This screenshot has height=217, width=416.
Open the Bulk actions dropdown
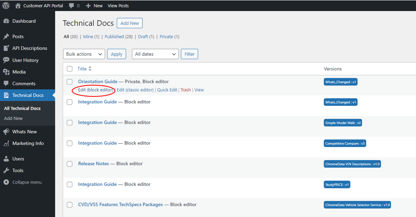[84, 54]
